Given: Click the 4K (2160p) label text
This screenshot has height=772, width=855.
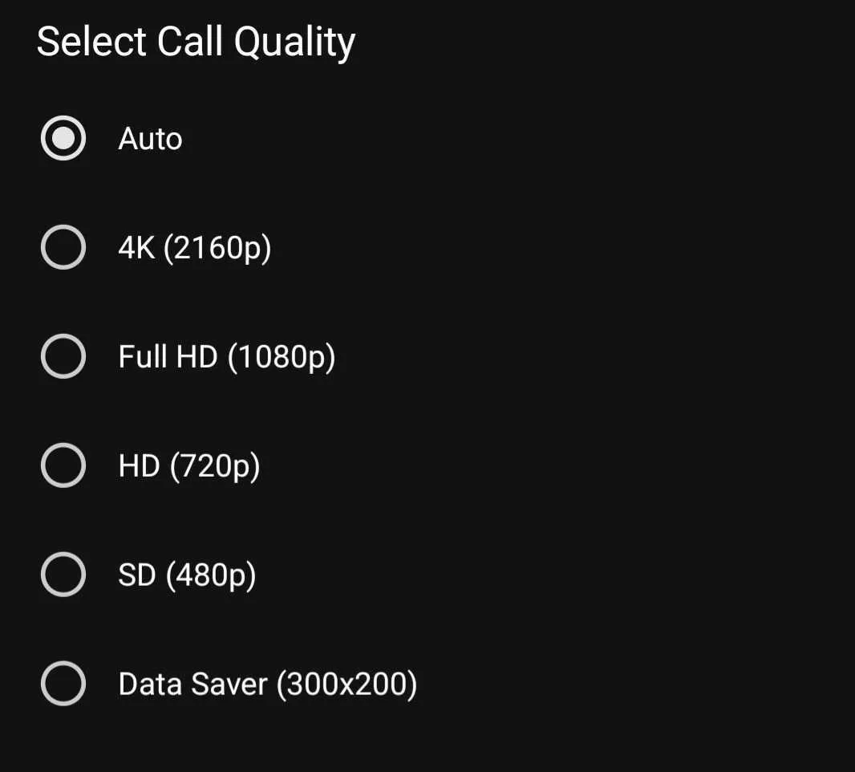Looking at the screenshot, I should point(195,247).
